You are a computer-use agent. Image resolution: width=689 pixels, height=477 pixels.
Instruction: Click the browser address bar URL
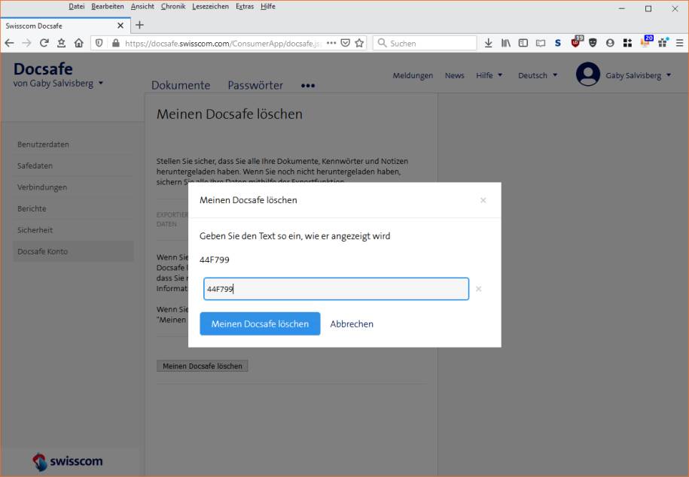[x=223, y=43]
